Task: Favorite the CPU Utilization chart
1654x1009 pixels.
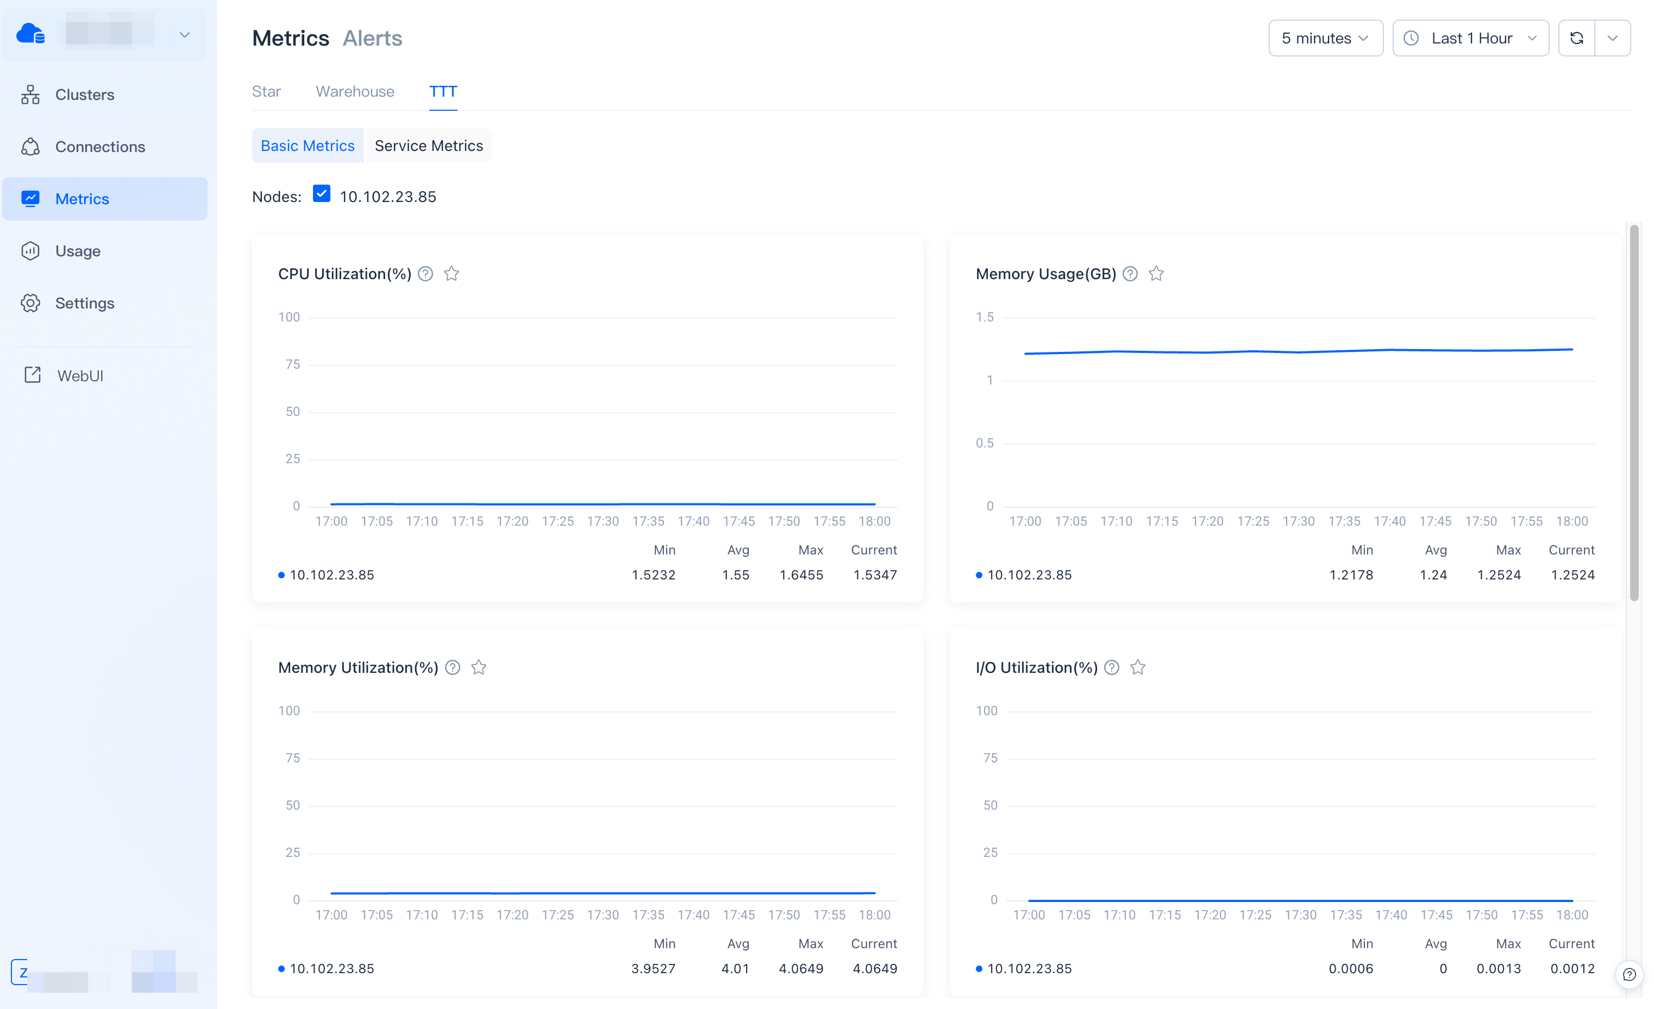Action: click(451, 274)
